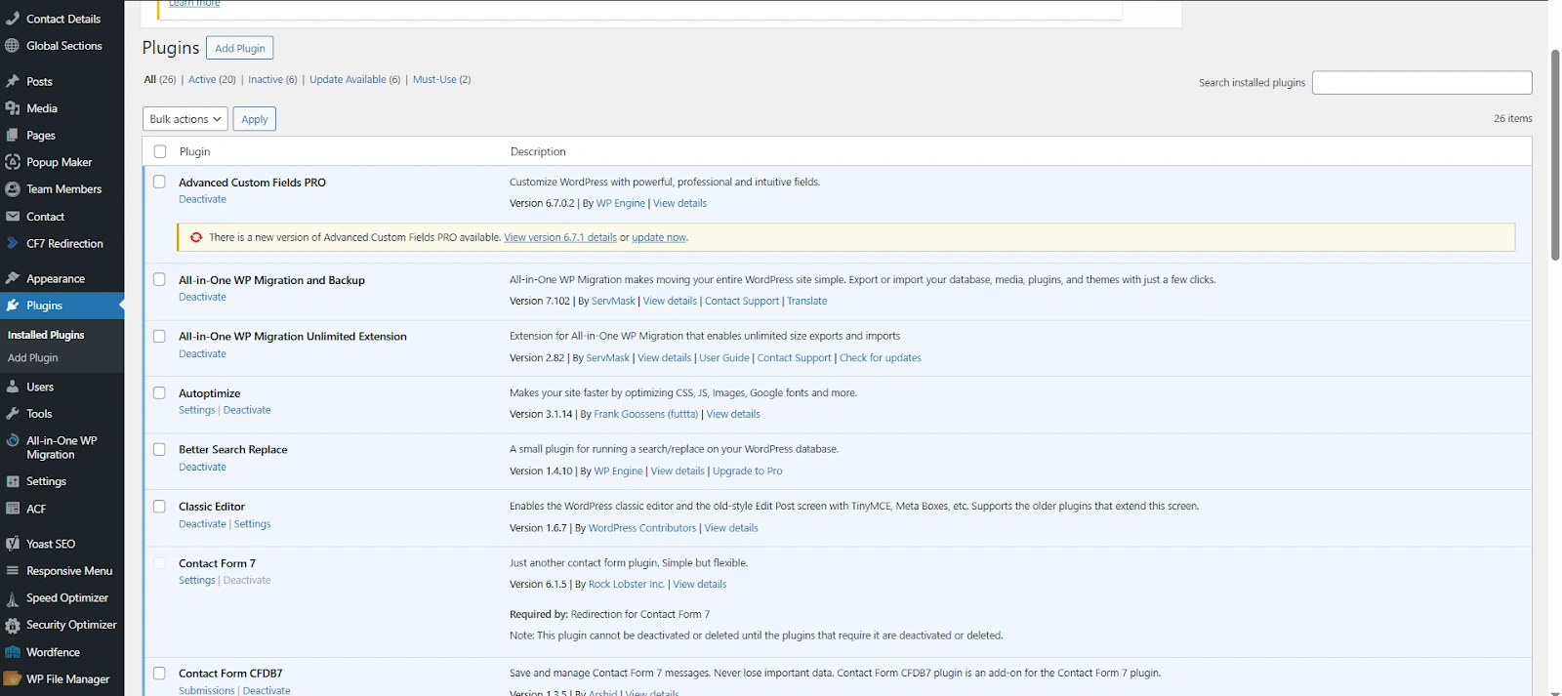This screenshot has width=1562, height=696.
Task: Click the All-in-One WP Migration sidebar icon
Action: pos(12,441)
